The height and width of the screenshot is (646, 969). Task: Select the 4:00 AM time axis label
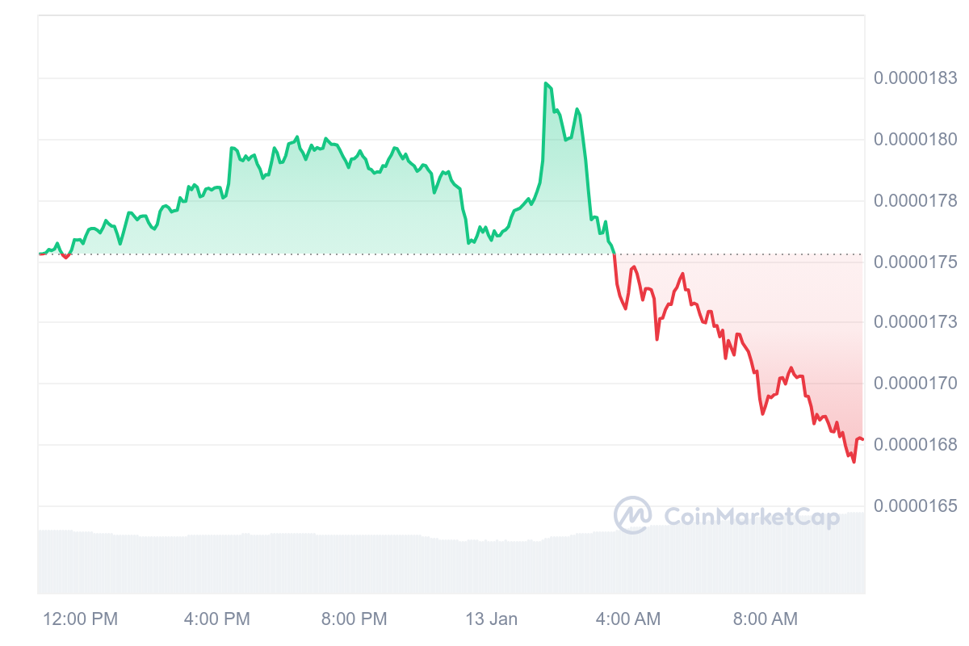[x=627, y=619]
